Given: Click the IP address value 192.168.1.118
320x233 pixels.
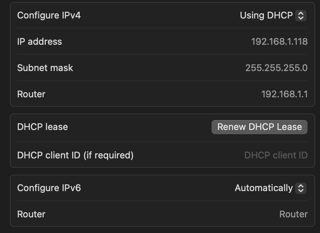Looking at the screenshot, I should tap(279, 42).
